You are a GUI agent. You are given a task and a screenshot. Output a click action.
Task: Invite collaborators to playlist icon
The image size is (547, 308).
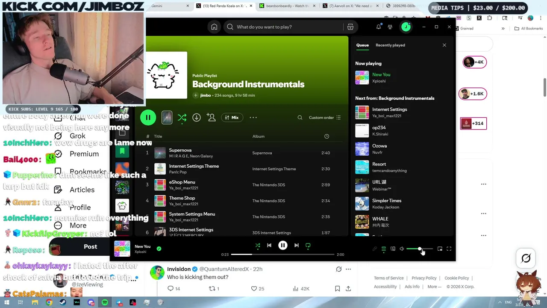pyautogui.click(x=211, y=118)
